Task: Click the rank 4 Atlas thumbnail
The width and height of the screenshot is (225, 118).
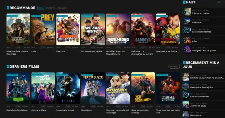Action: pyautogui.click(x=187, y=40)
